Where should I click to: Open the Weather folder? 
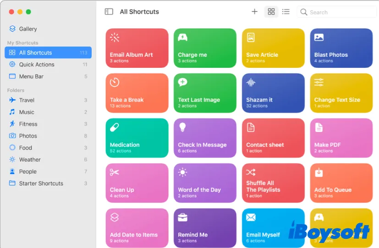pyautogui.click(x=30, y=160)
